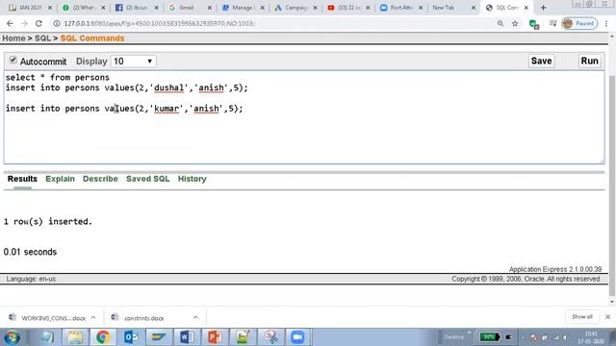The width and height of the screenshot is (616, 346).
Task: Open Zoom from taskbar
Action: click(x=297, y=337)
